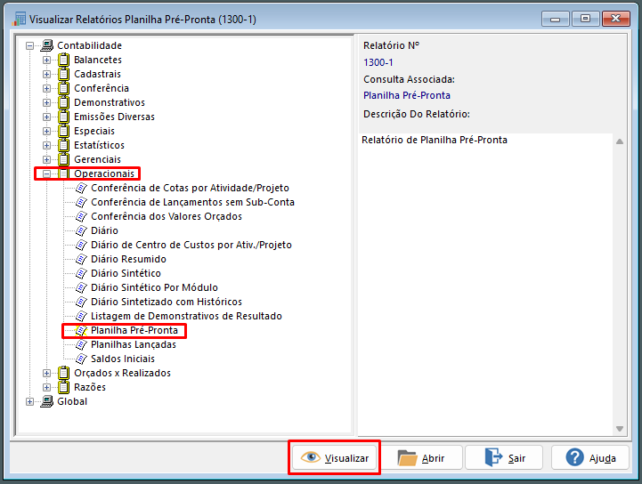Collapse the Contabilidade root node

pos(29,46)
